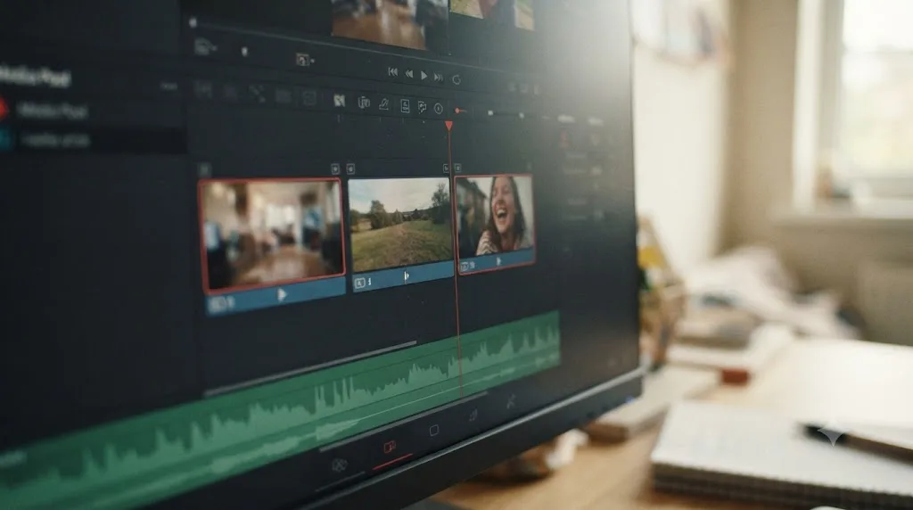Switch to the square outline page icon
Screen dimensions: 913x510
click(x=434, y=431)
